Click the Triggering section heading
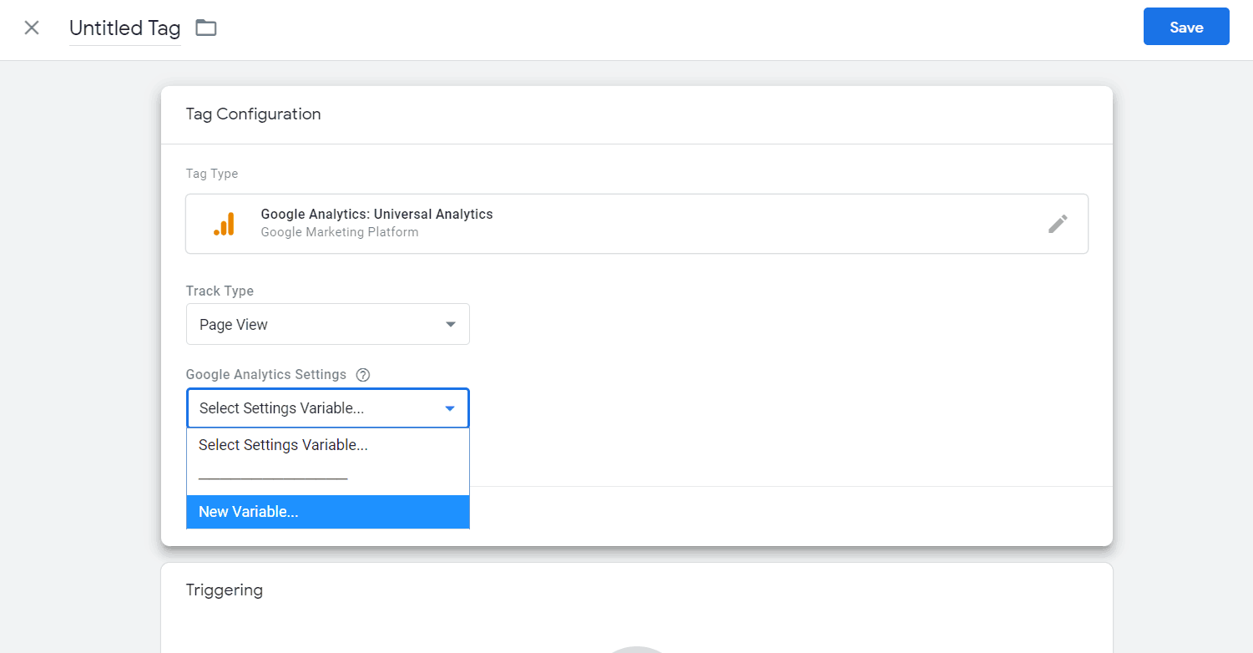Image resolution: width=1253 pixels, height=653 pixels. pyautogui.click(x=224, y=590)
